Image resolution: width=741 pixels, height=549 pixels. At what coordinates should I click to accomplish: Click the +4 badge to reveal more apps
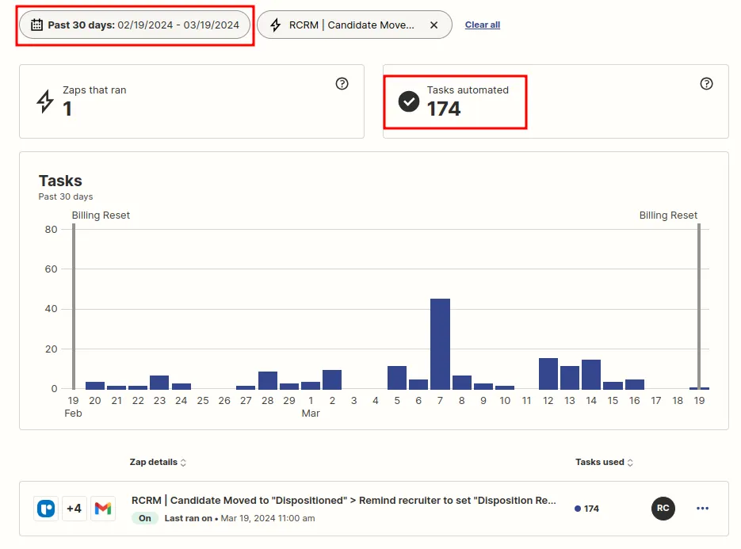point(74,508)
